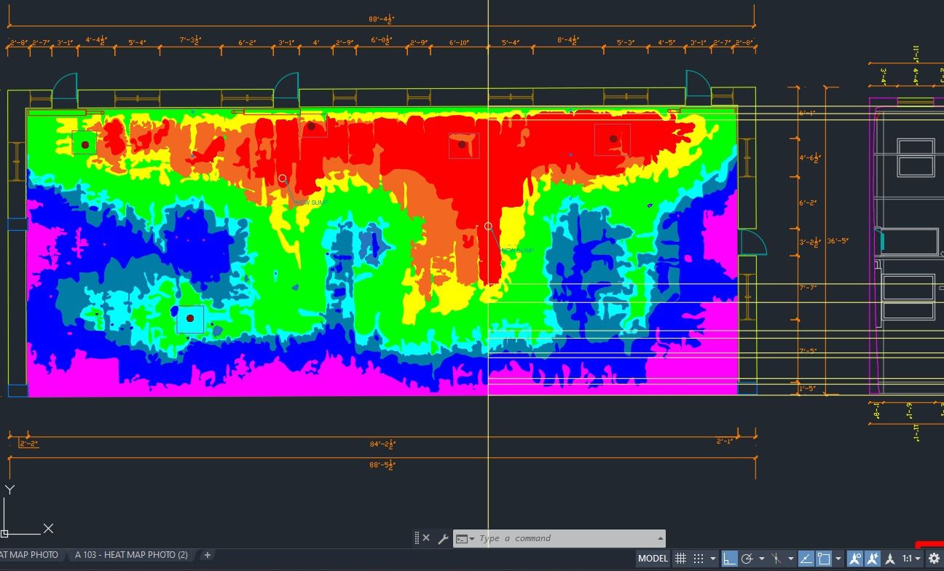Toggle the drawing grid display
This screenshot has width=944, height=571.
pos(680,559)
